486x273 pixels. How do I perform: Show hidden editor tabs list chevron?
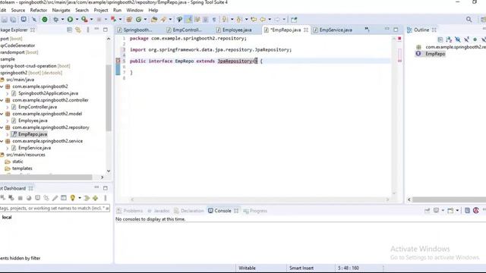pyautogui.click(x=367, y=29)
